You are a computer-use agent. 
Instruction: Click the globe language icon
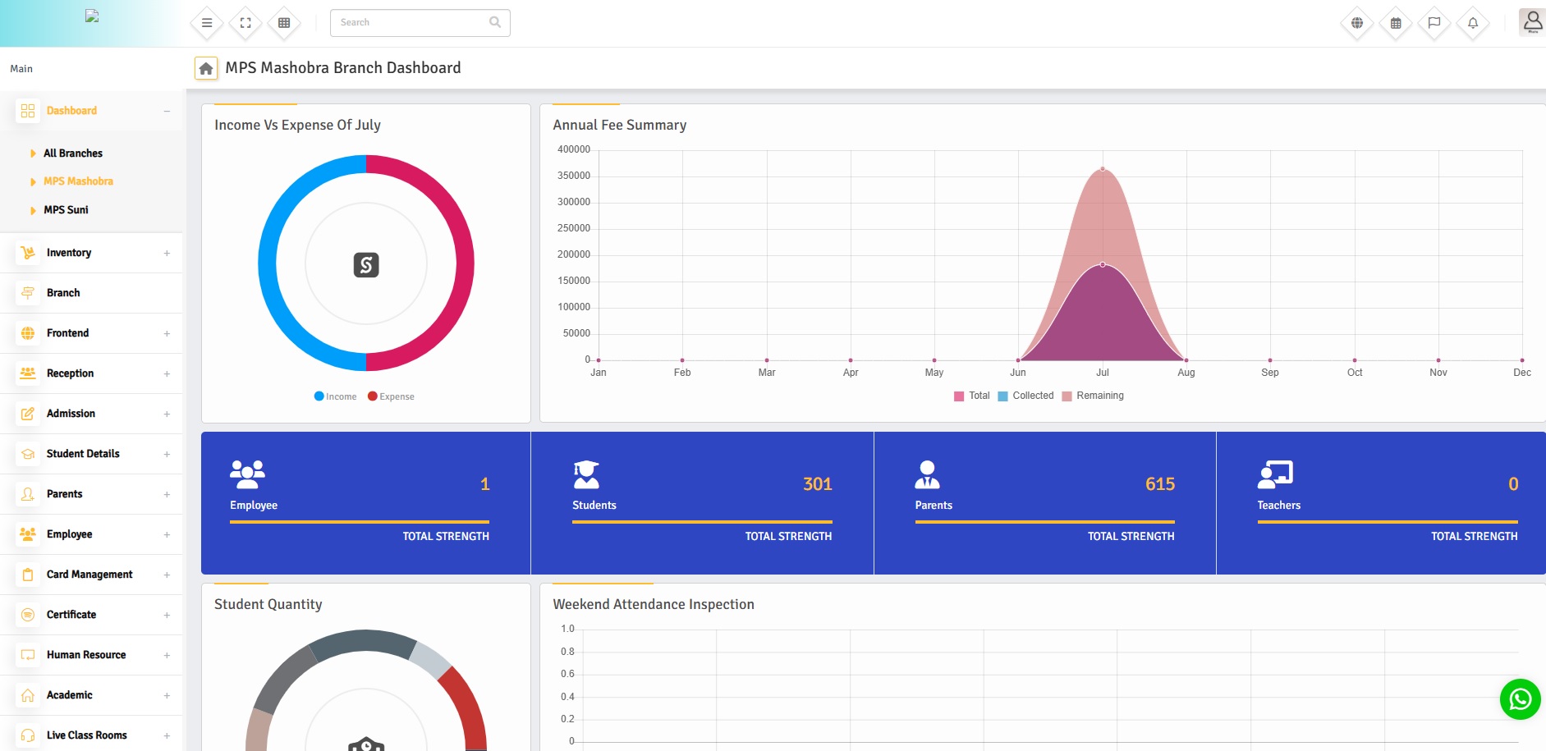click(x=1357, y=23)
